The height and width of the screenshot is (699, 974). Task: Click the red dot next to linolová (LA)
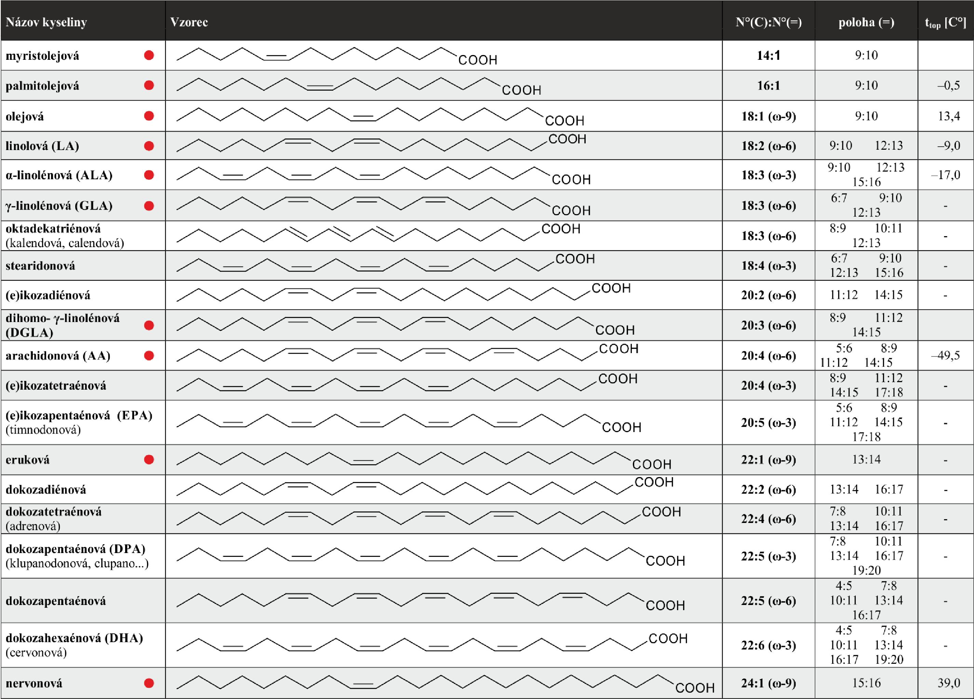(149, 146)
